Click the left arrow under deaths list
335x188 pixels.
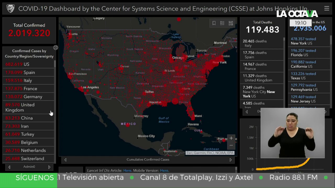tap(247, 112)
